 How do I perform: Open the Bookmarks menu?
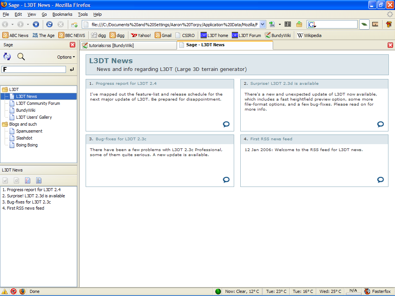point(62,14)
